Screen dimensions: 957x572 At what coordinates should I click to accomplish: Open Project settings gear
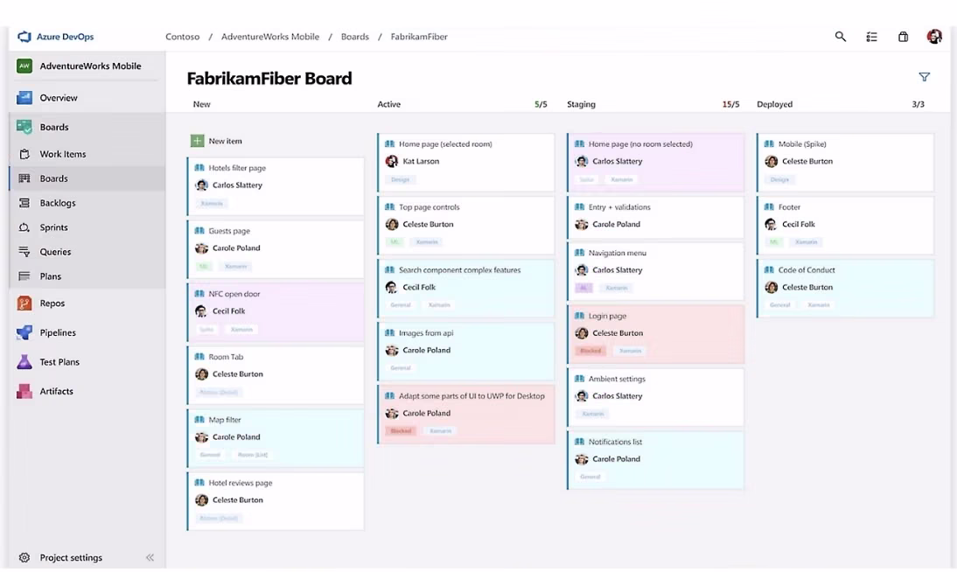(24, 557)
